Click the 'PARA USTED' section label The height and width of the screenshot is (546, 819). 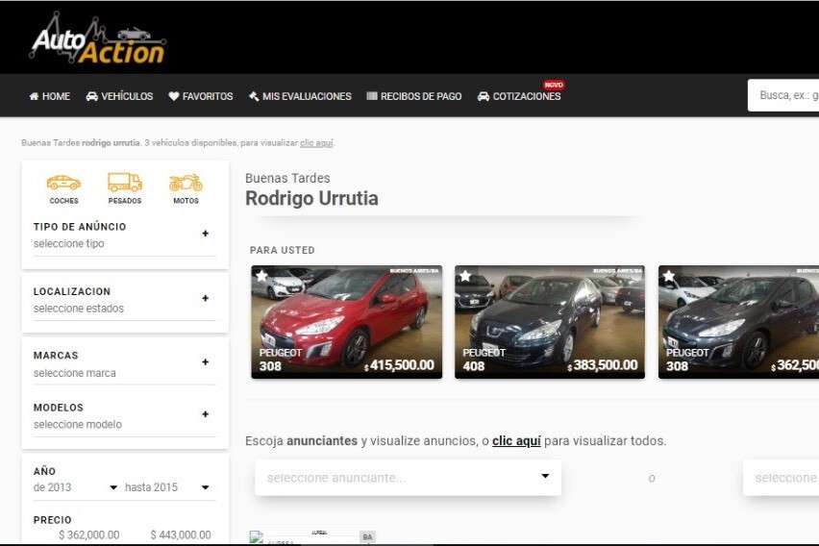(282, 250)
